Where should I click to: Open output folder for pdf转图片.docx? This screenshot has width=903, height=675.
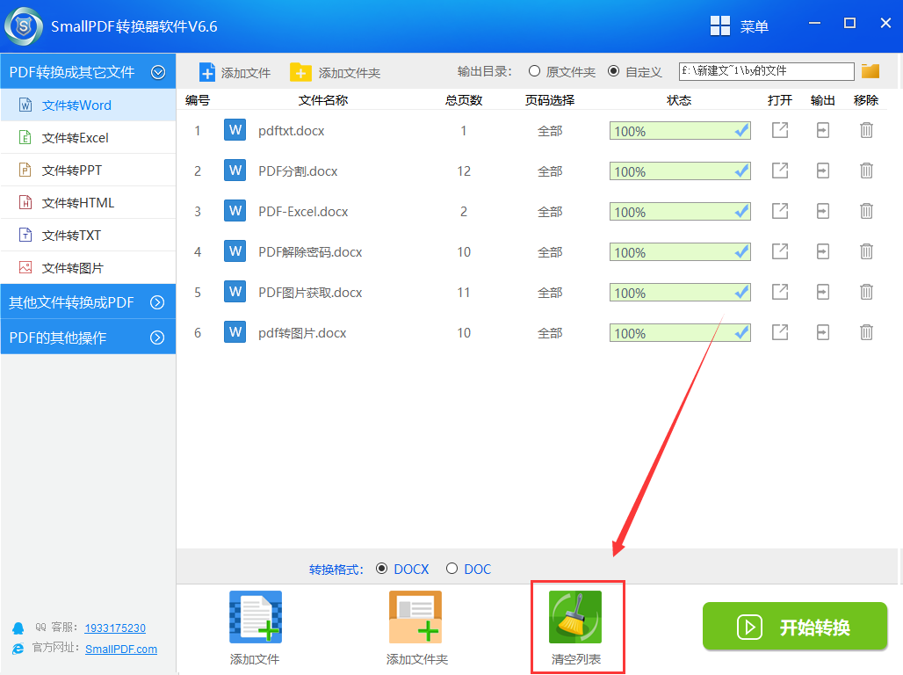[823, 332]
